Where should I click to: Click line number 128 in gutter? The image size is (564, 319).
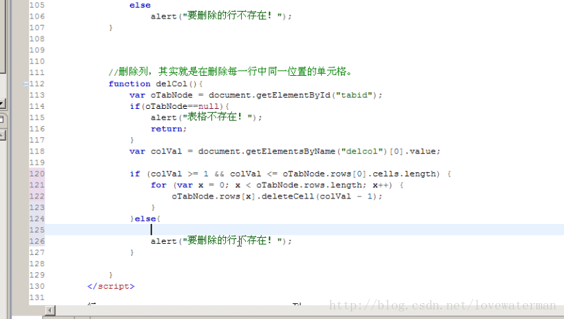[37, 264]
